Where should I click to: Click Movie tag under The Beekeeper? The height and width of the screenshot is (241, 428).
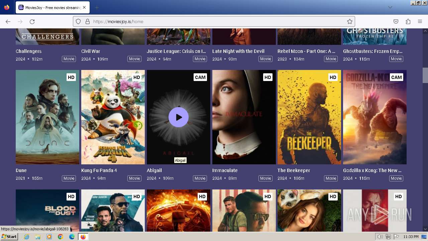[331, 178]
